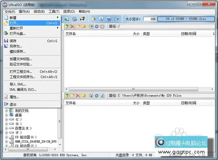Choose IML 编译为 ISO... menu entry
This screenshot has width=218, height=160.
[32, 90]
